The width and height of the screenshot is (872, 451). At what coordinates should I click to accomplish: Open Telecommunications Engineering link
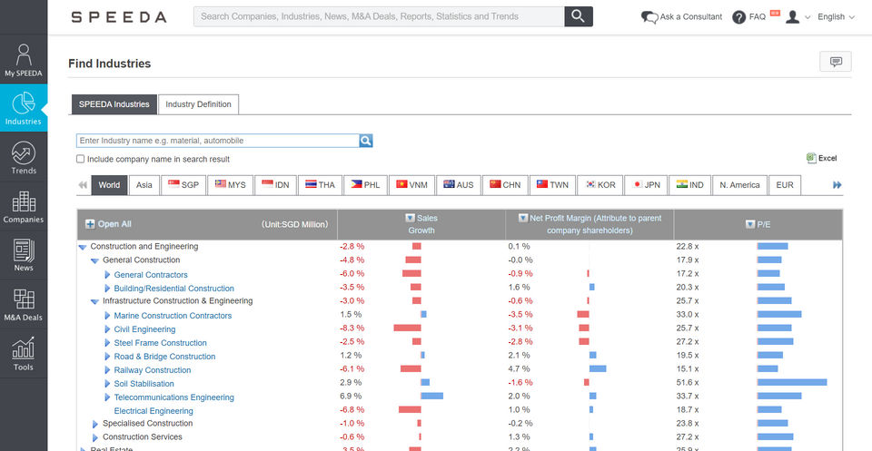click(x=174, y=397)
